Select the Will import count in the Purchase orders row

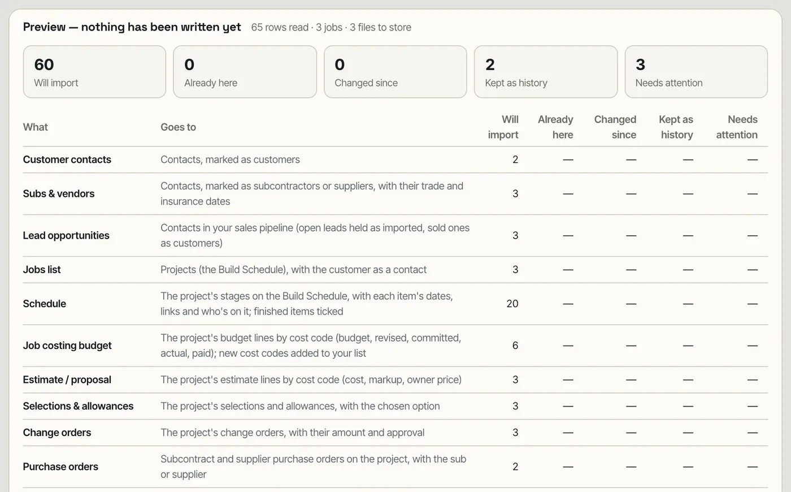(515, 467)
